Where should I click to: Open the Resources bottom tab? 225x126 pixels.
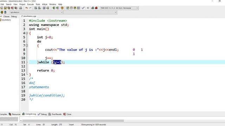pos(15,114)
